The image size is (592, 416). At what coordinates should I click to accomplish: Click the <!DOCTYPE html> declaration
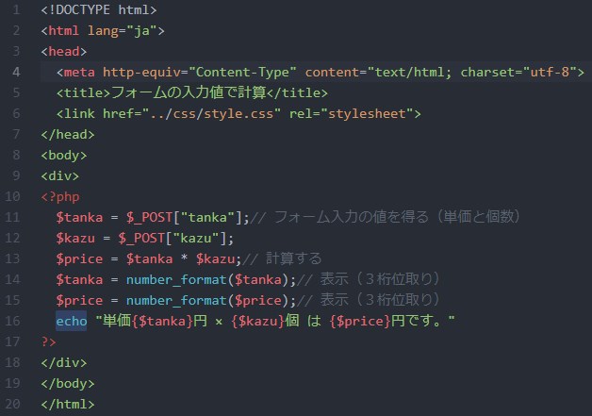(99, 10)
